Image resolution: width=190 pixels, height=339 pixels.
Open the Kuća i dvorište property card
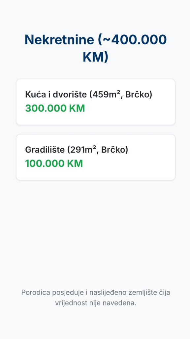tap(96, 102)
